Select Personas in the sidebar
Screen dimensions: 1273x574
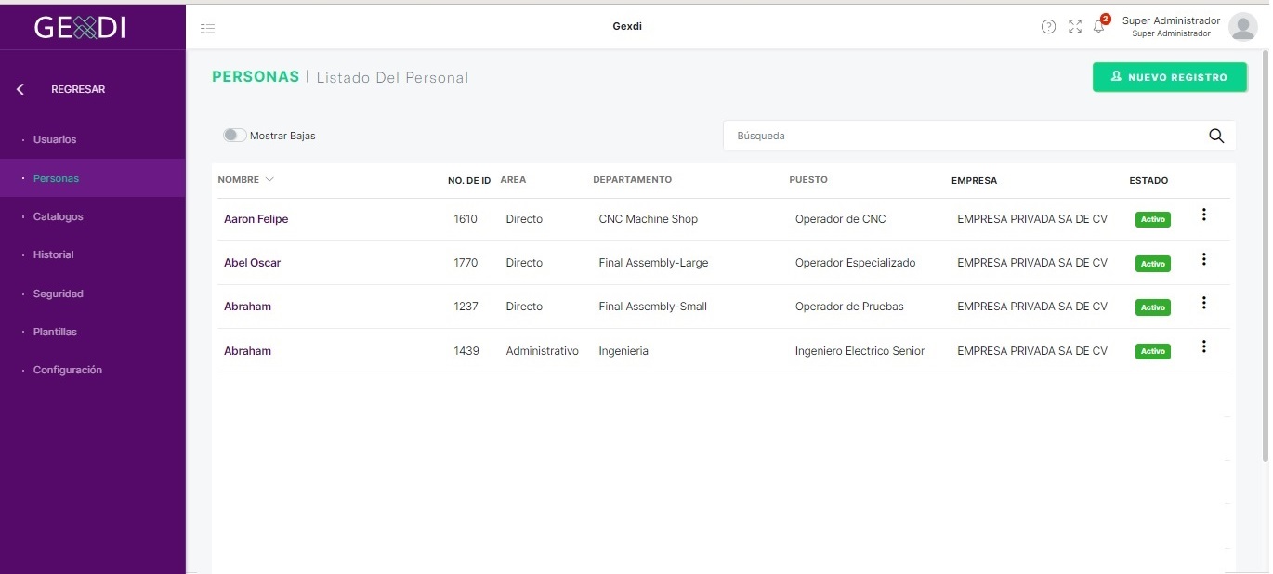56,178
